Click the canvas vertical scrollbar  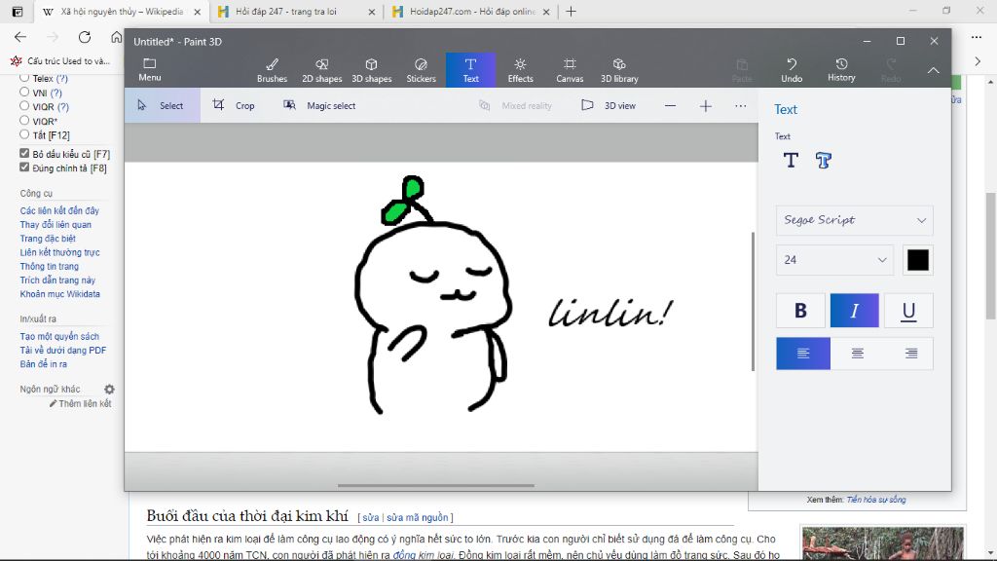(753, 301)
